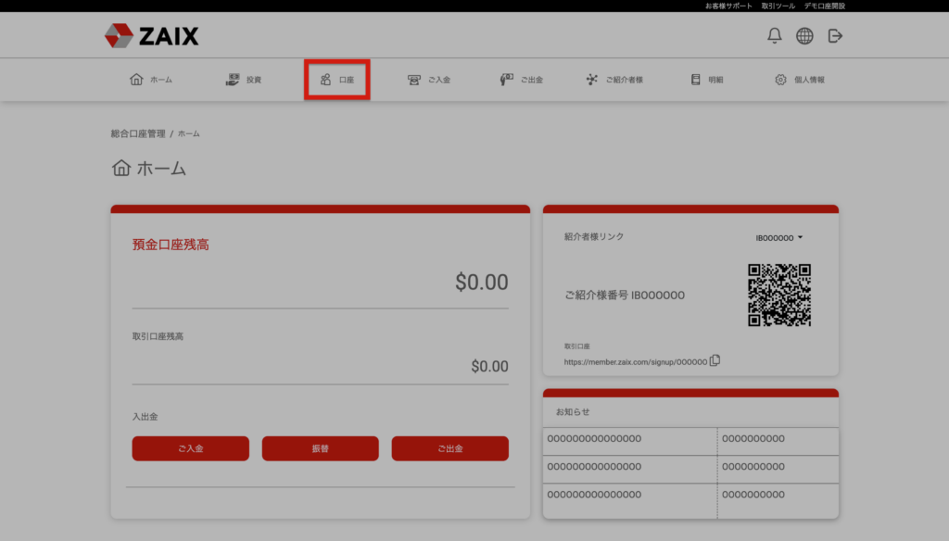Open the 明細 statements menu
This screenshot has width=949, height=541.
pyautogui.click(x=706, y=80)
